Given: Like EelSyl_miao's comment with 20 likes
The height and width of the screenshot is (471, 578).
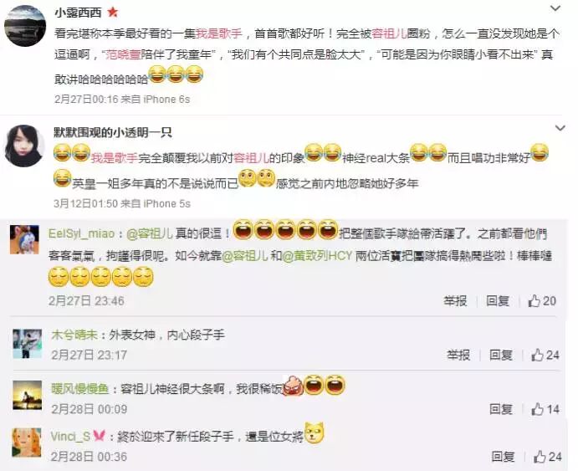Looking at the screenshot, I should coord(542,301).
